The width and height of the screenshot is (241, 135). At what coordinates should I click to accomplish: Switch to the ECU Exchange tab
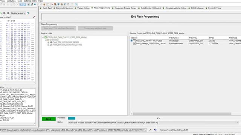[196, 8]
